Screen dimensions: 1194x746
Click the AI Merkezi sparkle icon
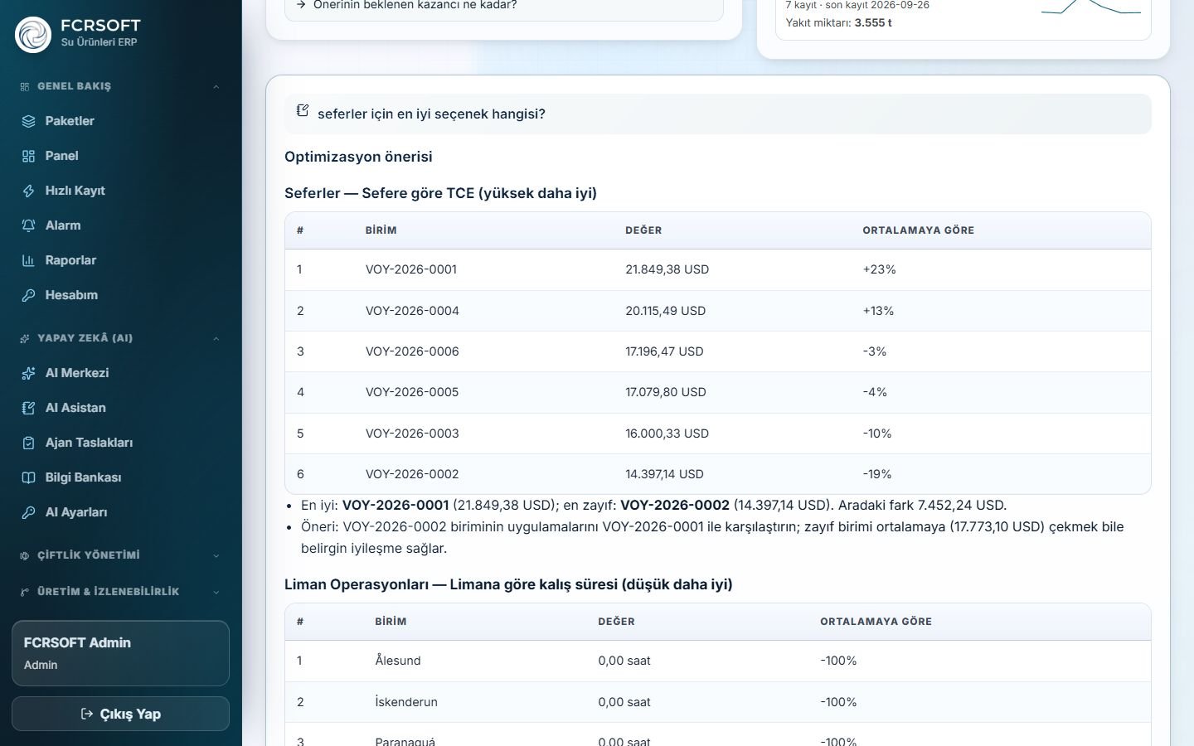(28, 373)
